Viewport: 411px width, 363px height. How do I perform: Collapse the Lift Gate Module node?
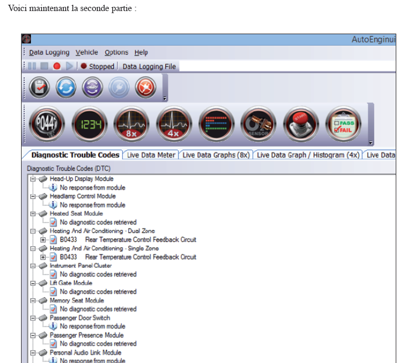33,283
